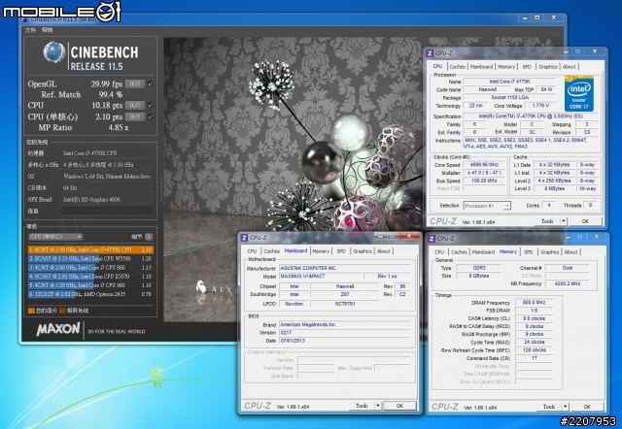This screenshot has height=429, width=622.
Task: Open the 文件 menu in Cinebench
Action: [x=30, y=30]
